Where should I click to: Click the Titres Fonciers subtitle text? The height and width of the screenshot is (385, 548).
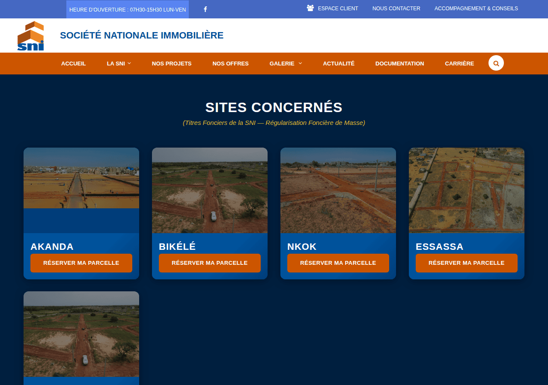click(274, 123)
